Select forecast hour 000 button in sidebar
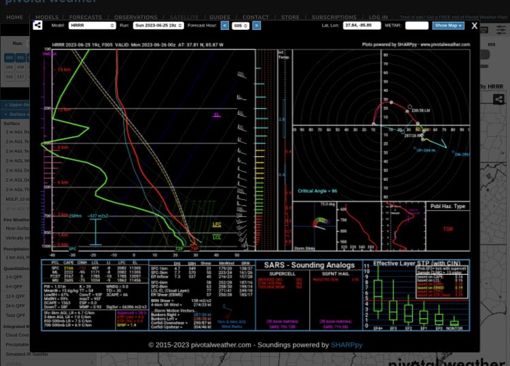The width and height of the screenshot is (510, 366). point(9,58)
